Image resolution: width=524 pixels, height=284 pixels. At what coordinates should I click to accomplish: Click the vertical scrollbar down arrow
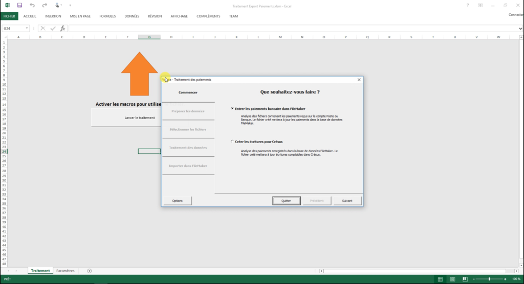pyautogui.click(x=521, y=265)
